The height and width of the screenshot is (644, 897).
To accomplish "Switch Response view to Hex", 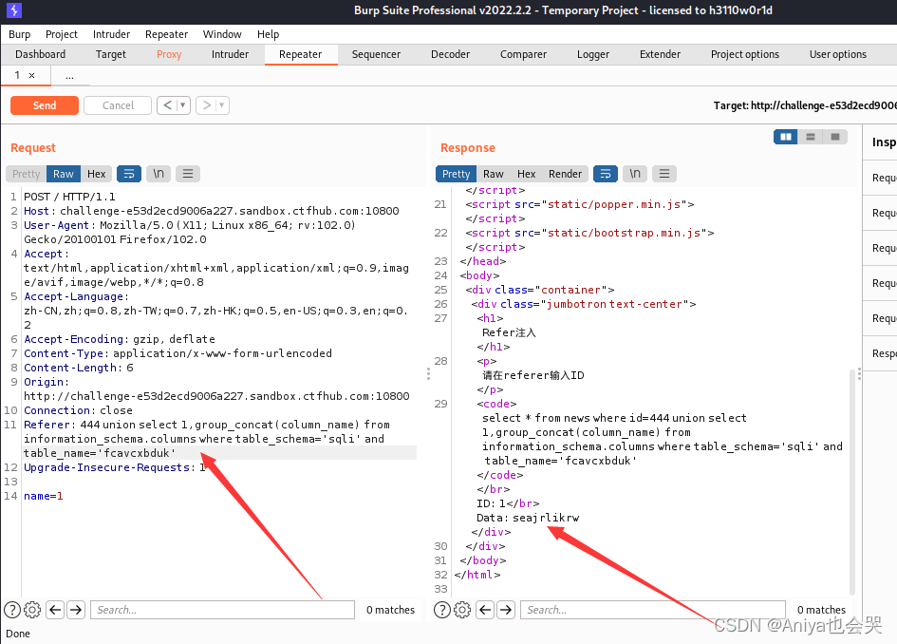I will tap(526, 174).
